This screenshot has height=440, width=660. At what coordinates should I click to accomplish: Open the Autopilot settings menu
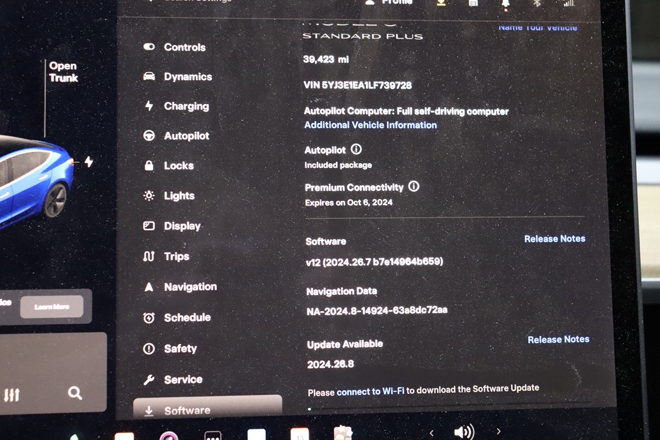click(x=176, y=136)
